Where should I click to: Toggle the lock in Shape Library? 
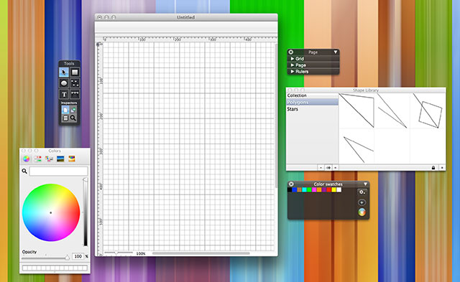tap(433, 167)
